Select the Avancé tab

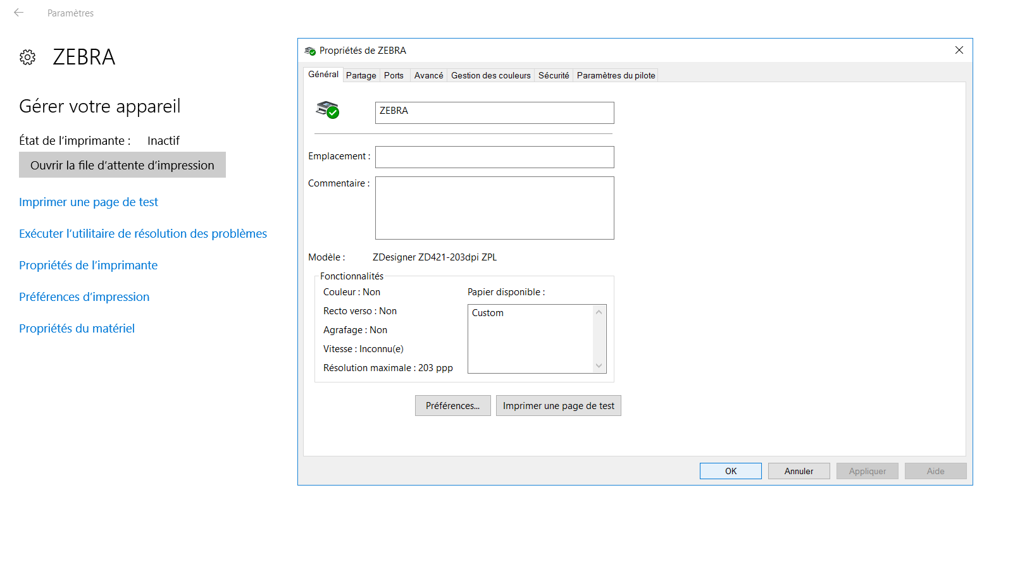[x=428, y=75]
